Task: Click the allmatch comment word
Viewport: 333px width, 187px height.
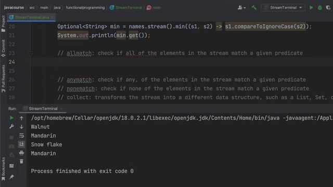Action: [79, 53]
